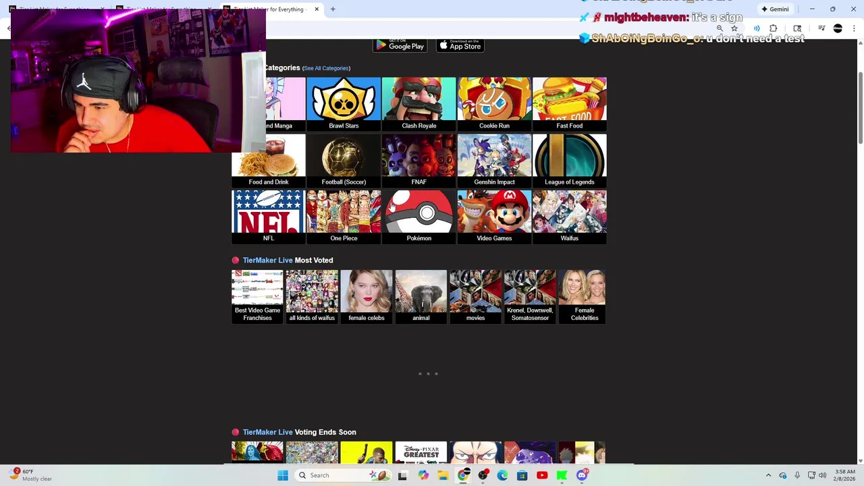Open the weather widget showing Mostly clear
Viewport: 864px width, 486px height.
point(30,475)
